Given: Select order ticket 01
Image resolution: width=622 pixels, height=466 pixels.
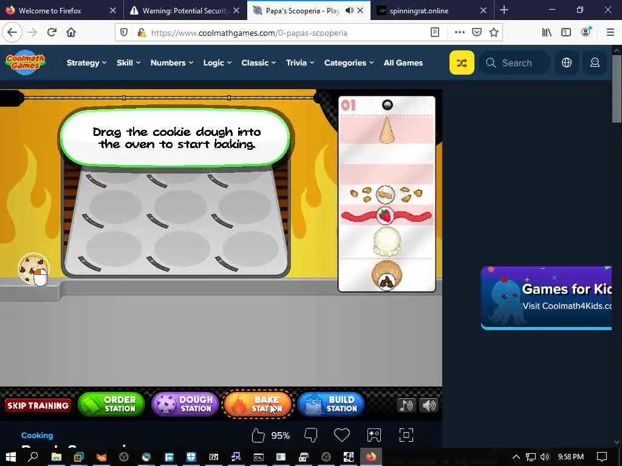Looking at the screenshot, I should click(x=387, y=194).
